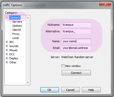Open the Identd subcategory
Image resolution: width=114 pixels, height=97 pixels.
pos(16,30)
